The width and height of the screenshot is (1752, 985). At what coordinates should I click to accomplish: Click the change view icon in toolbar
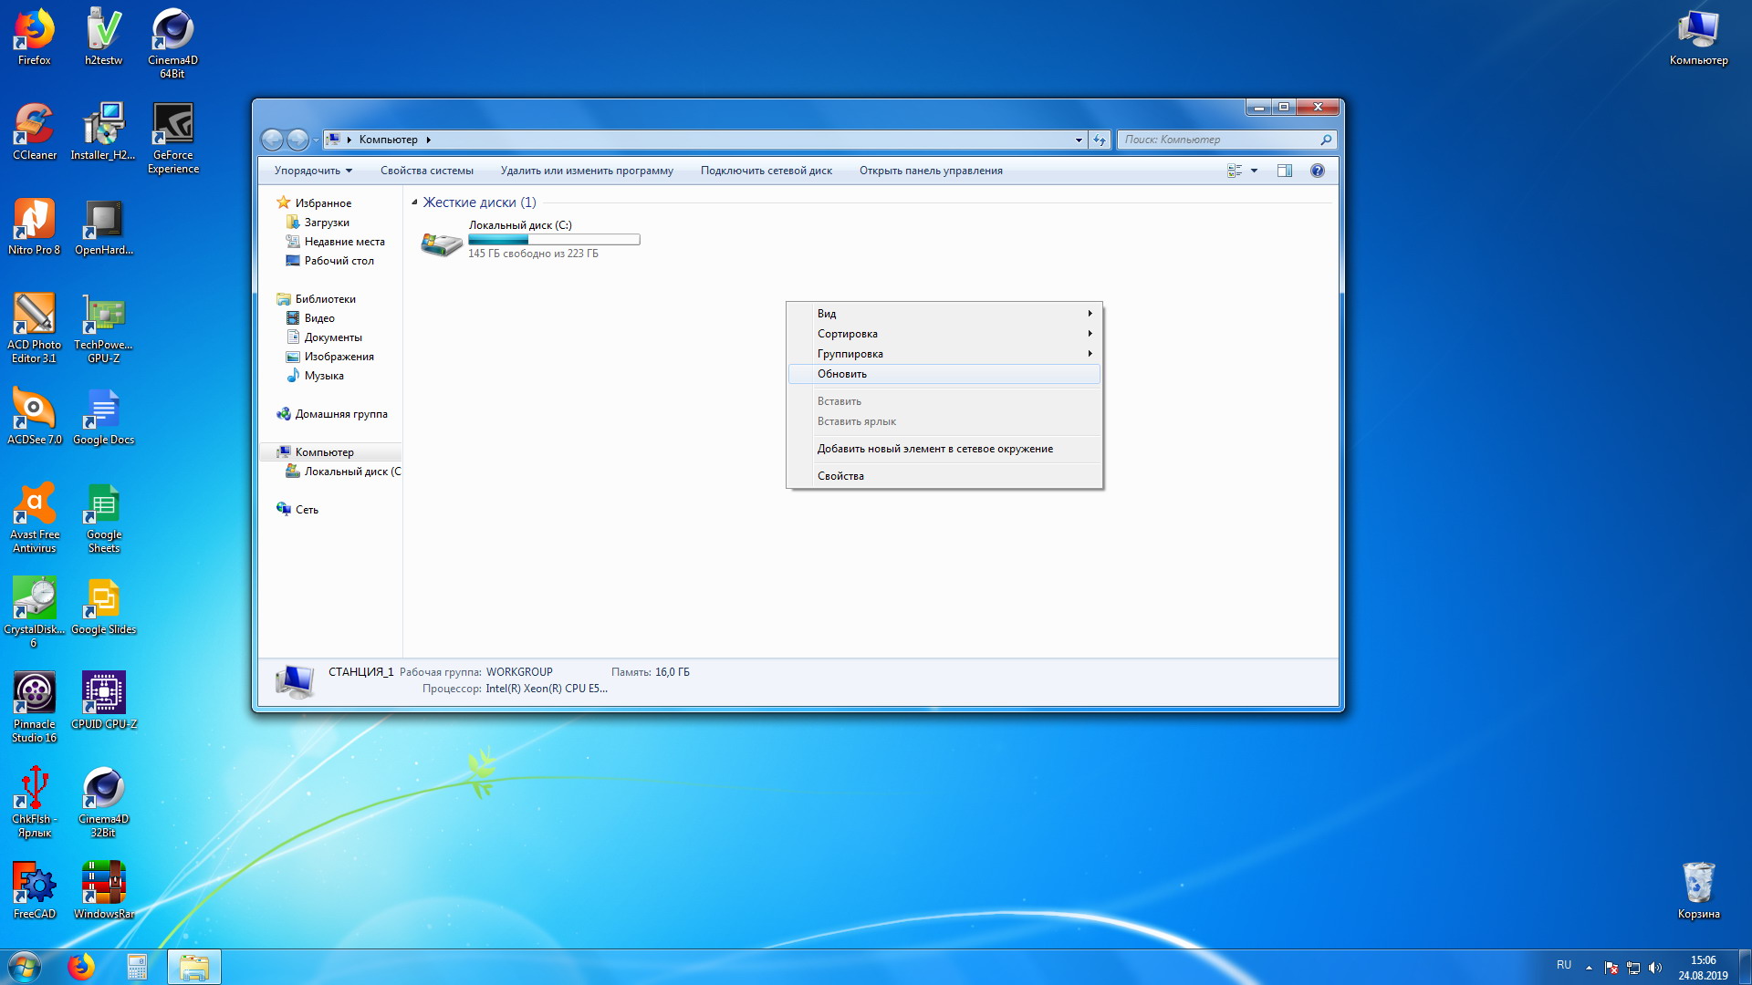(1235, 171)
